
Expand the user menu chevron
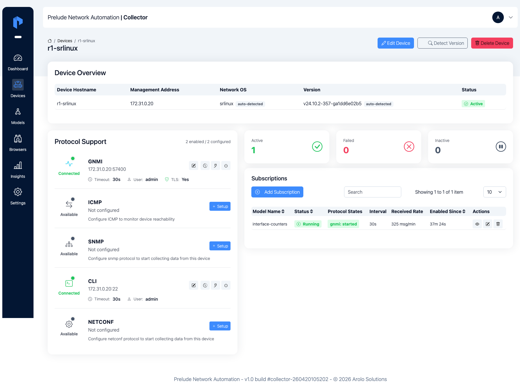pos(511,17)
